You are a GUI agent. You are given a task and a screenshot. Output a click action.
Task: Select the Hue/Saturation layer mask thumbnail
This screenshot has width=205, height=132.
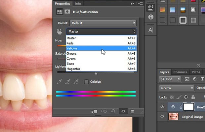188,107
